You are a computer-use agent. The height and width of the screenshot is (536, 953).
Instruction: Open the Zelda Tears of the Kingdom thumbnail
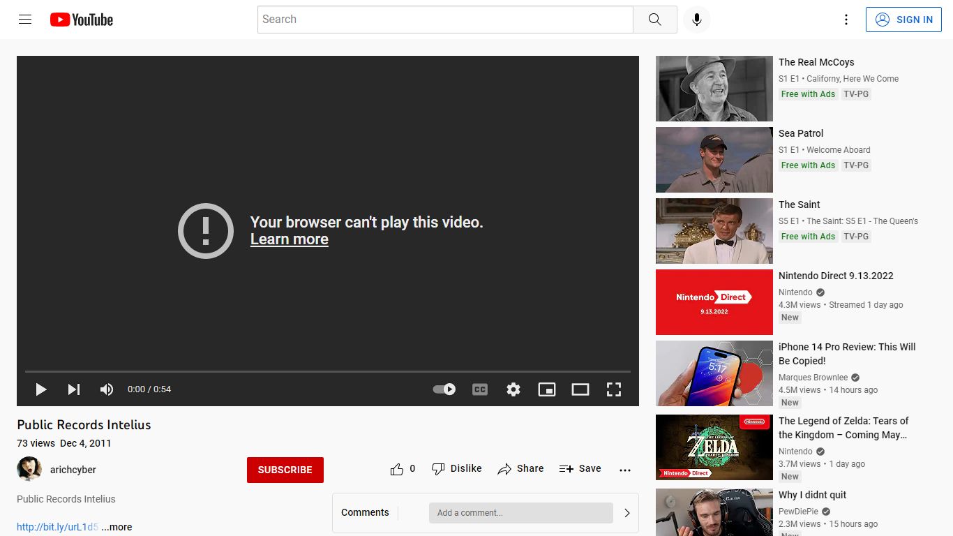(714, 447)
